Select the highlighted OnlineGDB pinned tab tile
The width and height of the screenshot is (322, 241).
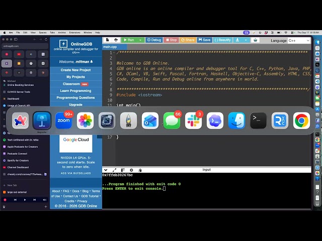click(7, 64)
